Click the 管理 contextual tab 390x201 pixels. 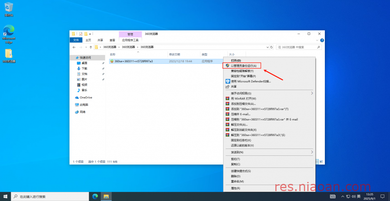[x=130, y=34]
